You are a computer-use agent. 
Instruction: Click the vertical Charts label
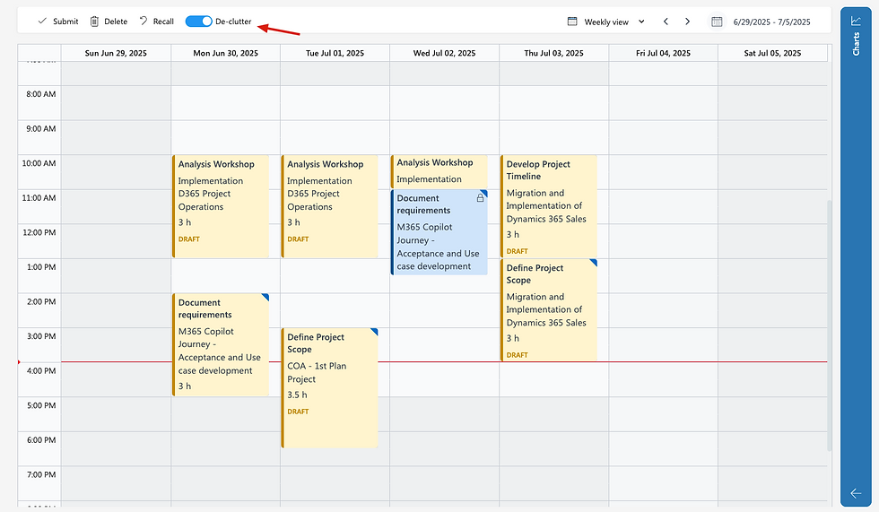(856, 44)
